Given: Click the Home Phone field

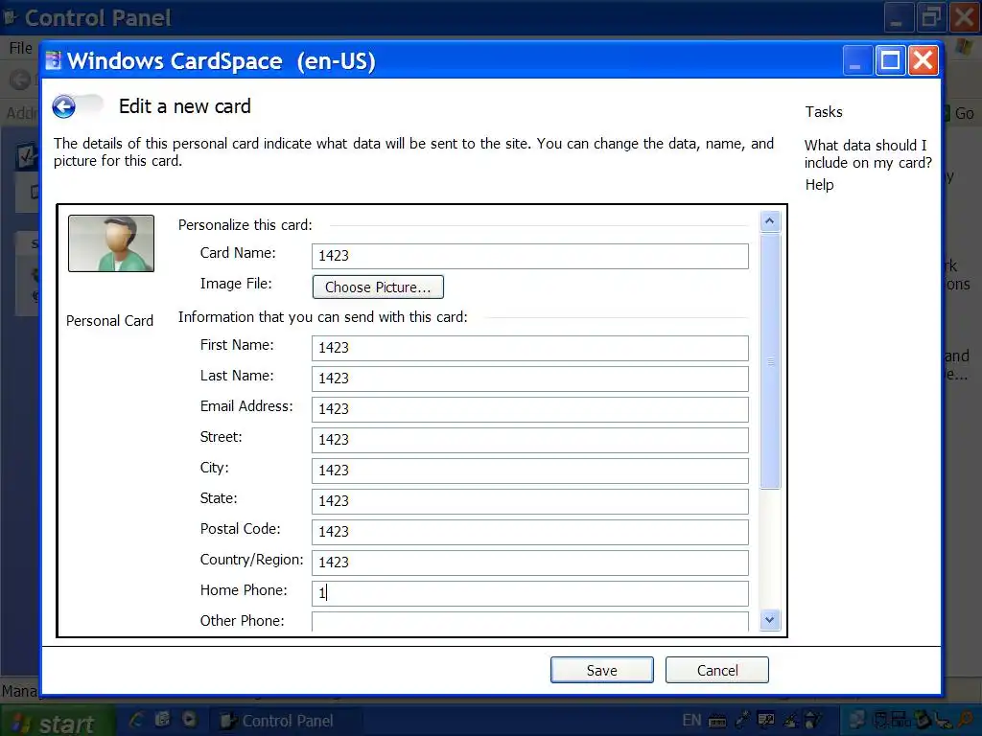Looking at the screenshot, I should pyautogui.click(x=529, y=593).
